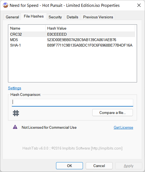
Task: Open the Previous Versions tab
Action: [x=98, y=17]
